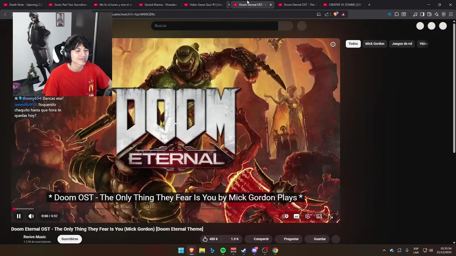The height and width of the screenshot is (256, 456).
Task: Switch to the Me fui el lunes tab
Action: point(113,5)
